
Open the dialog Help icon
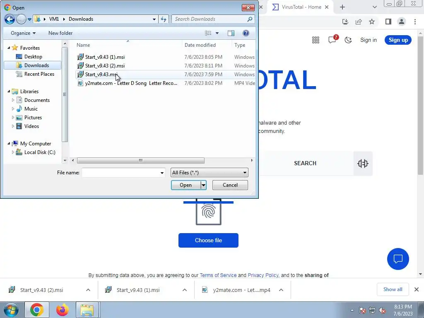(246, 33)
